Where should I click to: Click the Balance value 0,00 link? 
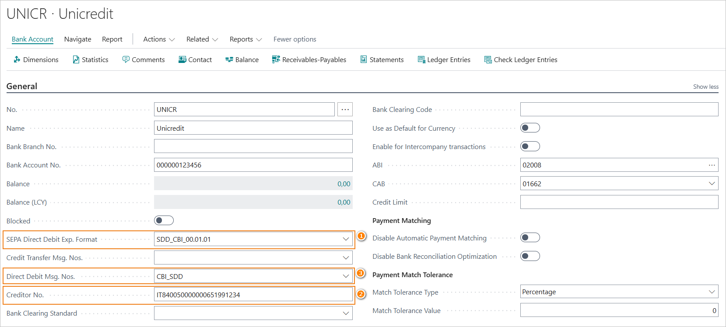pos(344,184)
